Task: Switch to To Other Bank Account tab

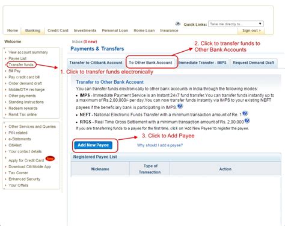Action: tap(150, 63)
